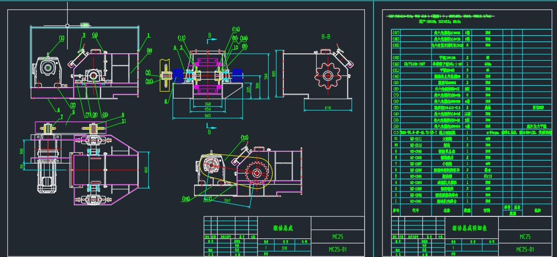Screen dimensions: 557x257
Task: Select the 205 height dimension
Action: pyautogui.click(x=248, y=90)
